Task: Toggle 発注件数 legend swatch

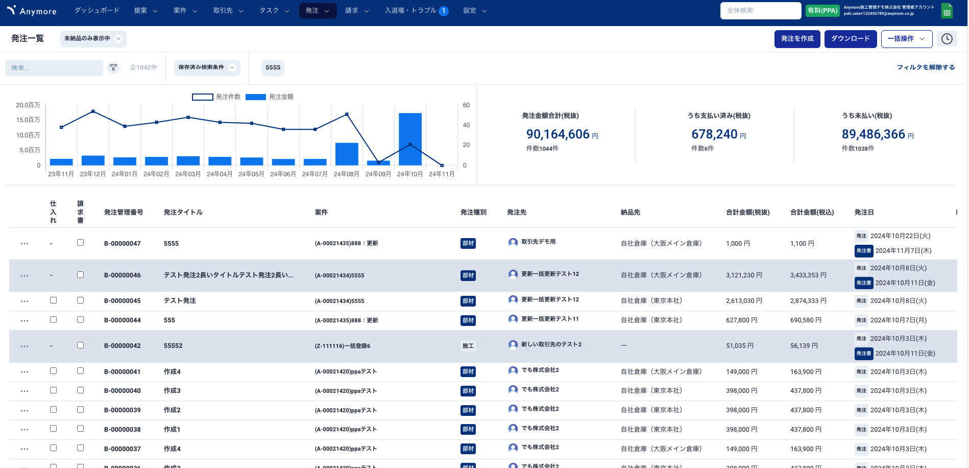Action: [x=202, y=97]
